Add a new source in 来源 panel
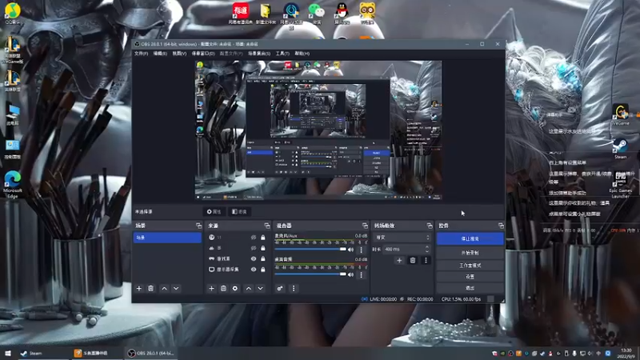 tap(211, 289)
